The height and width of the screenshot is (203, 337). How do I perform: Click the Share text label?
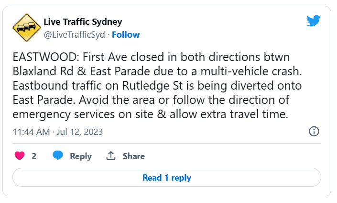coord(134,156)
